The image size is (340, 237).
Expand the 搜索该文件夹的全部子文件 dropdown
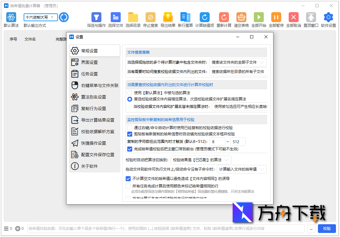click(238, 62)
